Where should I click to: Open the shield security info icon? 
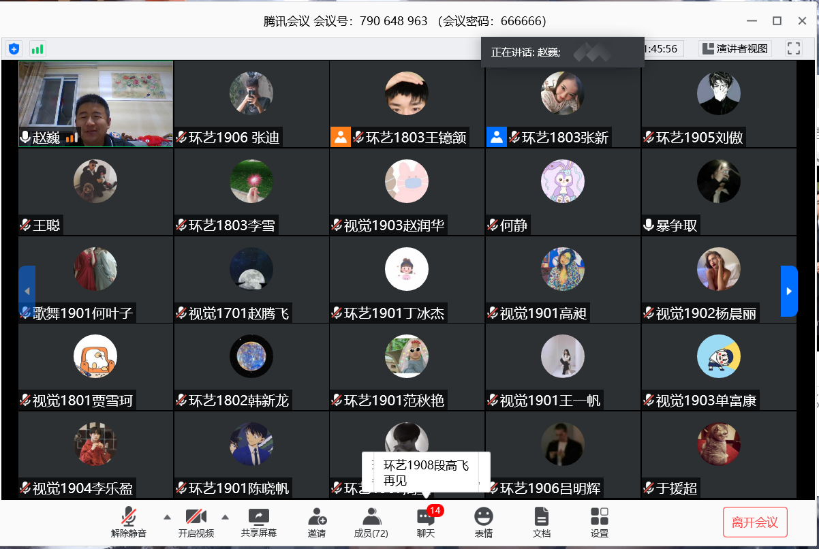pos(14,49)
